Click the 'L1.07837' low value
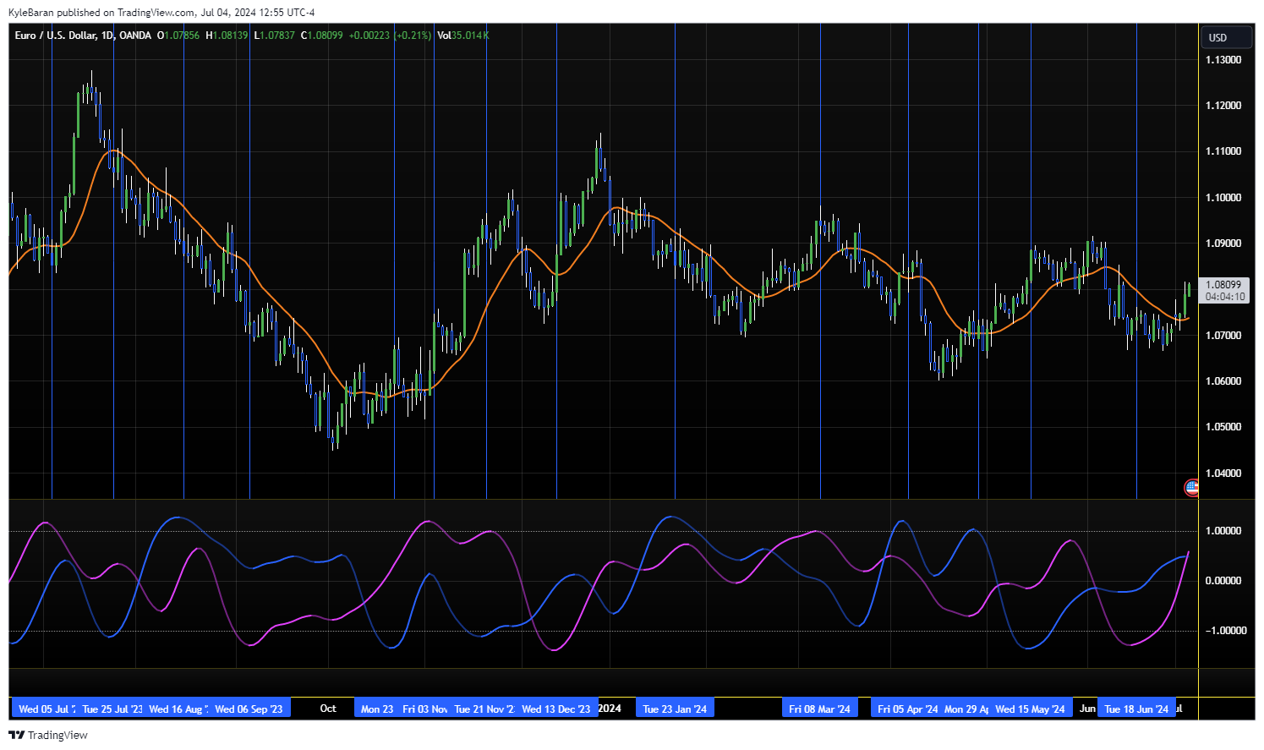 point(275,36)
